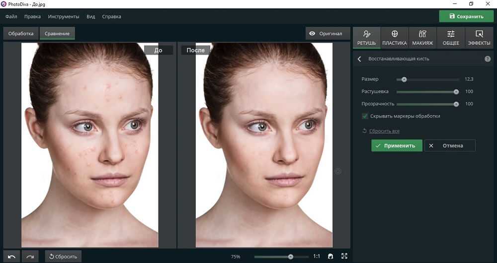Toggle the Оригинал eye preview button
This screenshot has height=263, width=497.
pos(326,34)
